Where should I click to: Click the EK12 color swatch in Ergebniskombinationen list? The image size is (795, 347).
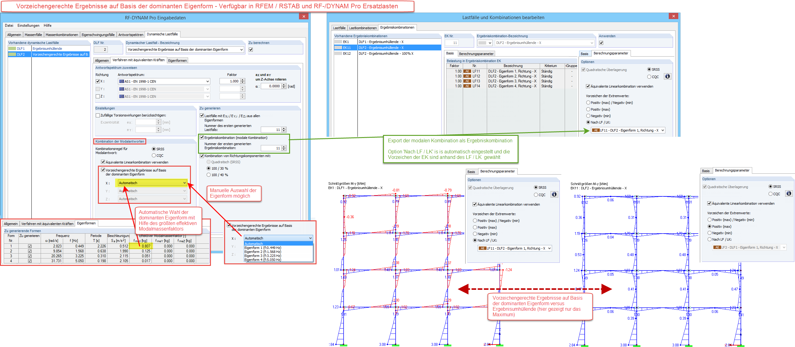pyautogui.click(x=338, y=53)
